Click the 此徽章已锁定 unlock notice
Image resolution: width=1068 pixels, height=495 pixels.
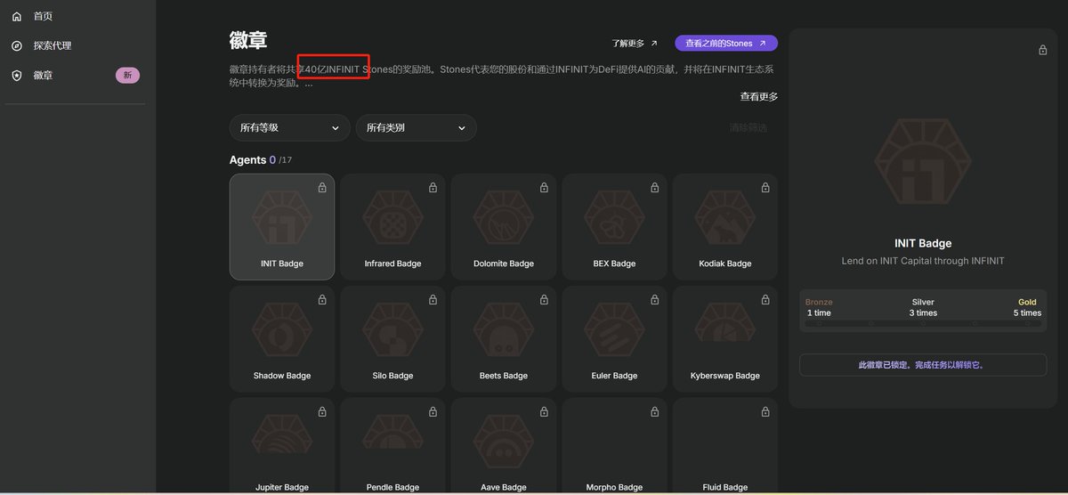tap(923, 365)
